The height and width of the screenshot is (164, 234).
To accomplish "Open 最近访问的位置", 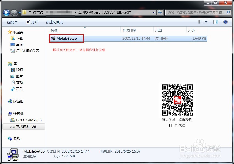I will point(28,51).
